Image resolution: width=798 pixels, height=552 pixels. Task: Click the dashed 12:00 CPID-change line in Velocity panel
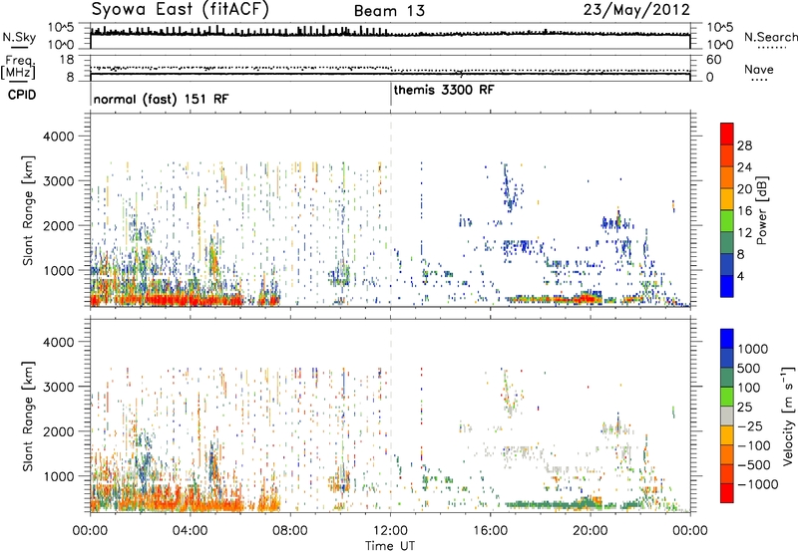[391, 415]
